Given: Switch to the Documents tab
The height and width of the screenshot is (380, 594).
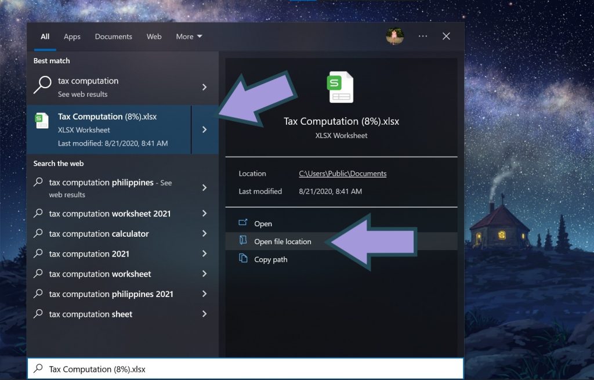Looking at the screenshot, I should pyautogui.click(x=113, y=36).
